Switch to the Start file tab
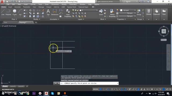The width and height of the screenshot is (172, 96). pos(5,22)
